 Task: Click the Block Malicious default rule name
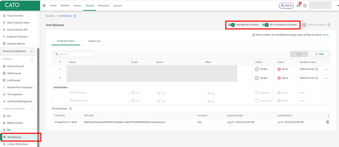coord(78,93)
